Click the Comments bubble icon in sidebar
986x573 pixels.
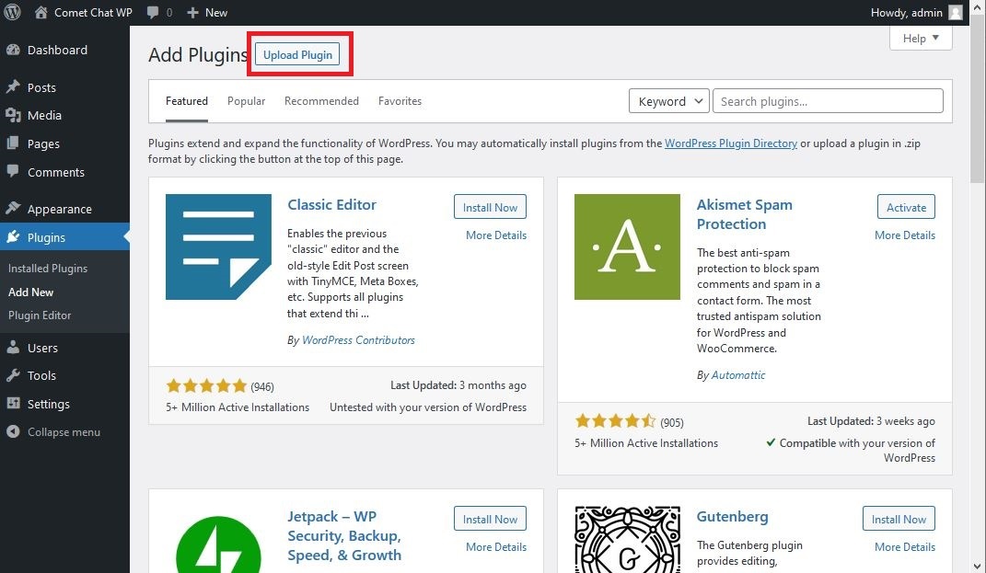coord(13,171)
